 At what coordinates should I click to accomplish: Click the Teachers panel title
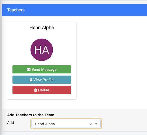click(16, 10)
